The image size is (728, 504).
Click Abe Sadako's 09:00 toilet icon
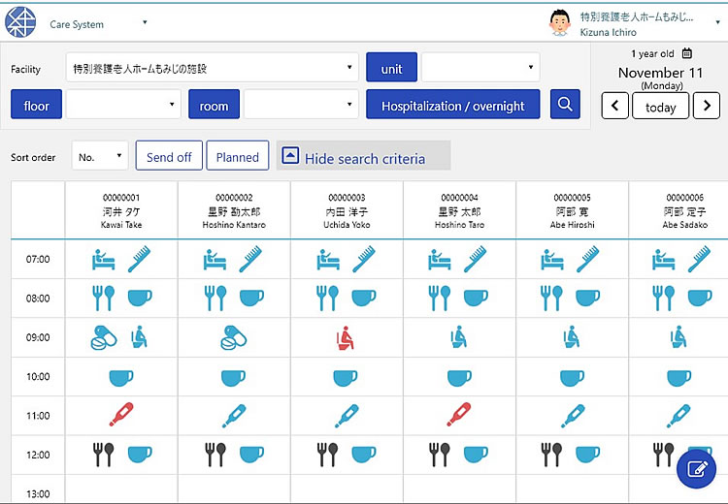click(x=678, y=337)
